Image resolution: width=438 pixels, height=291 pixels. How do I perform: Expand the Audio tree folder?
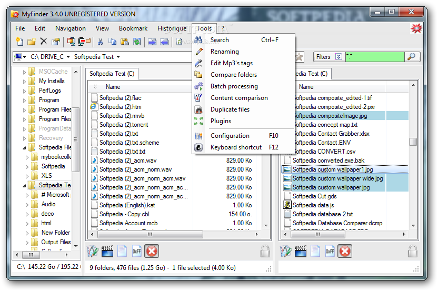(27, 205)
